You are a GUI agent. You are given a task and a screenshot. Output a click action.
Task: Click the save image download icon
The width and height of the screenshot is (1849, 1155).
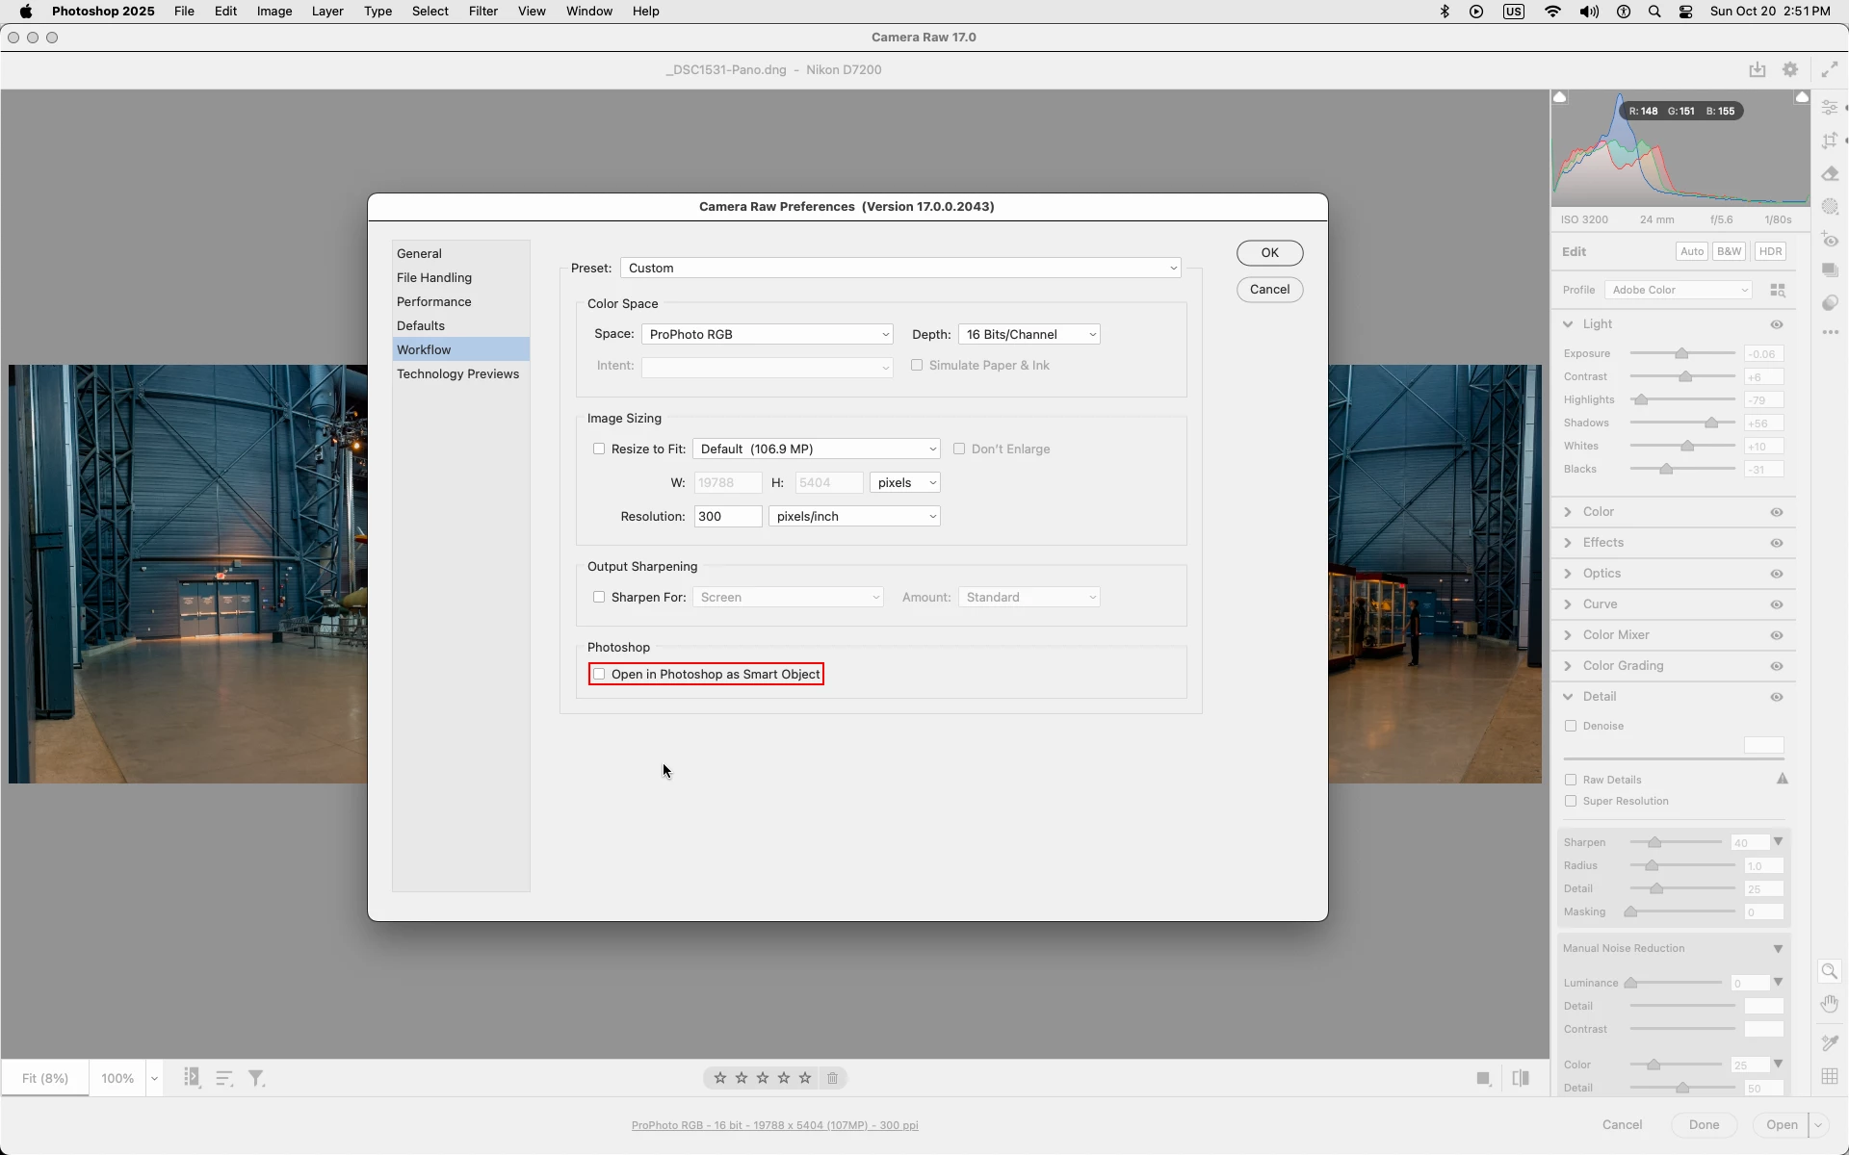tap(1758, 69)
